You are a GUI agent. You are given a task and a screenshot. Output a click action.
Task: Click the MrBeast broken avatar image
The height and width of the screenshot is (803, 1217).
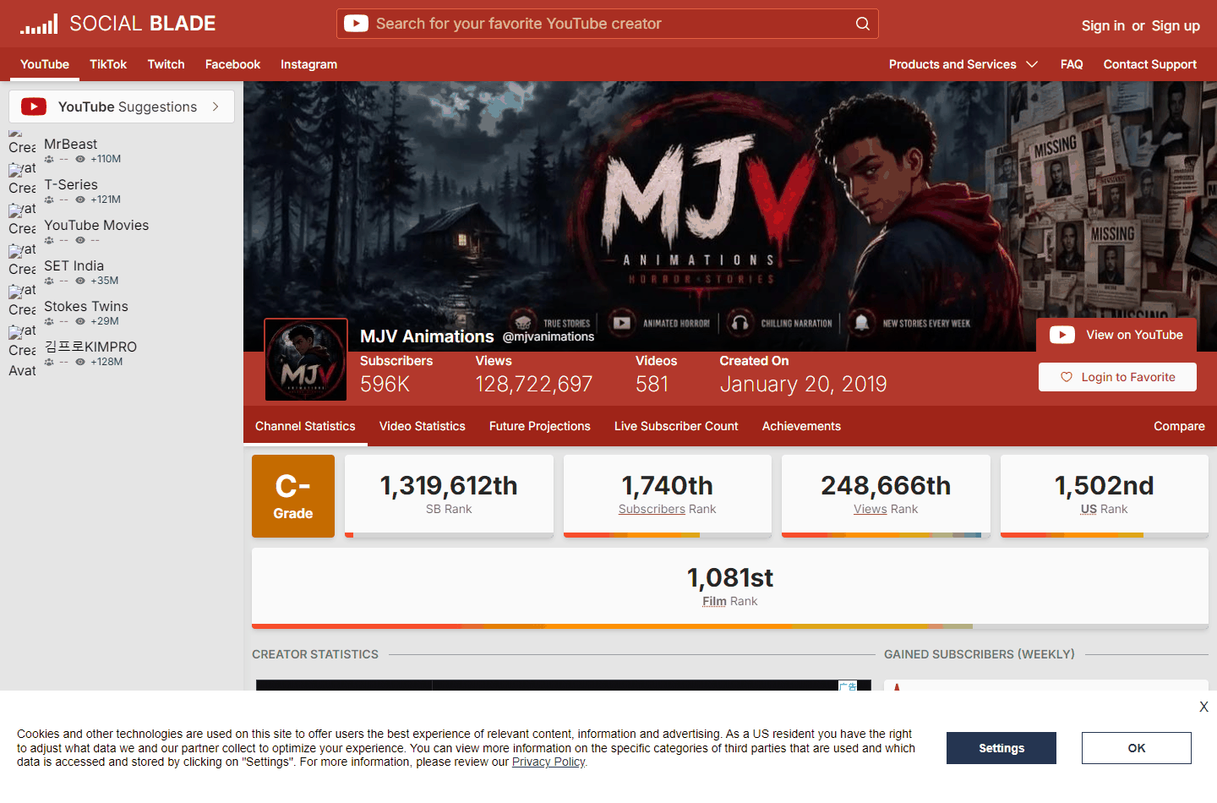point(22,144)
